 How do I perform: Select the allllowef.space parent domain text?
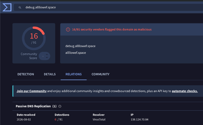click(x=76, y=53)
